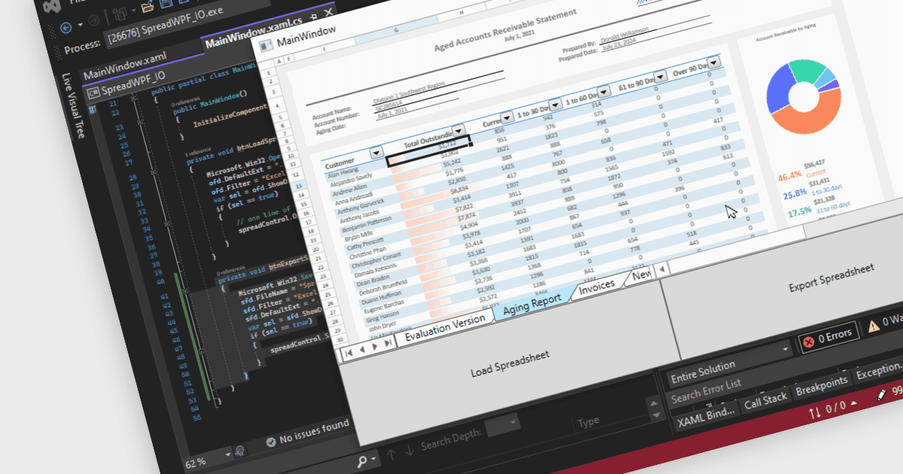Click the yellow Warnings triangle icon

873,326
